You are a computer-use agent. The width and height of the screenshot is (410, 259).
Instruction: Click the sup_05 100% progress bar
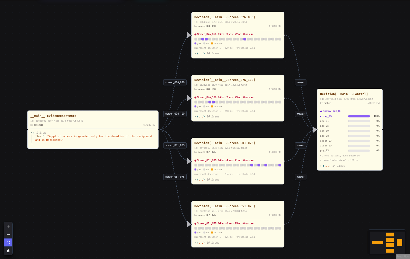[359, 116]
